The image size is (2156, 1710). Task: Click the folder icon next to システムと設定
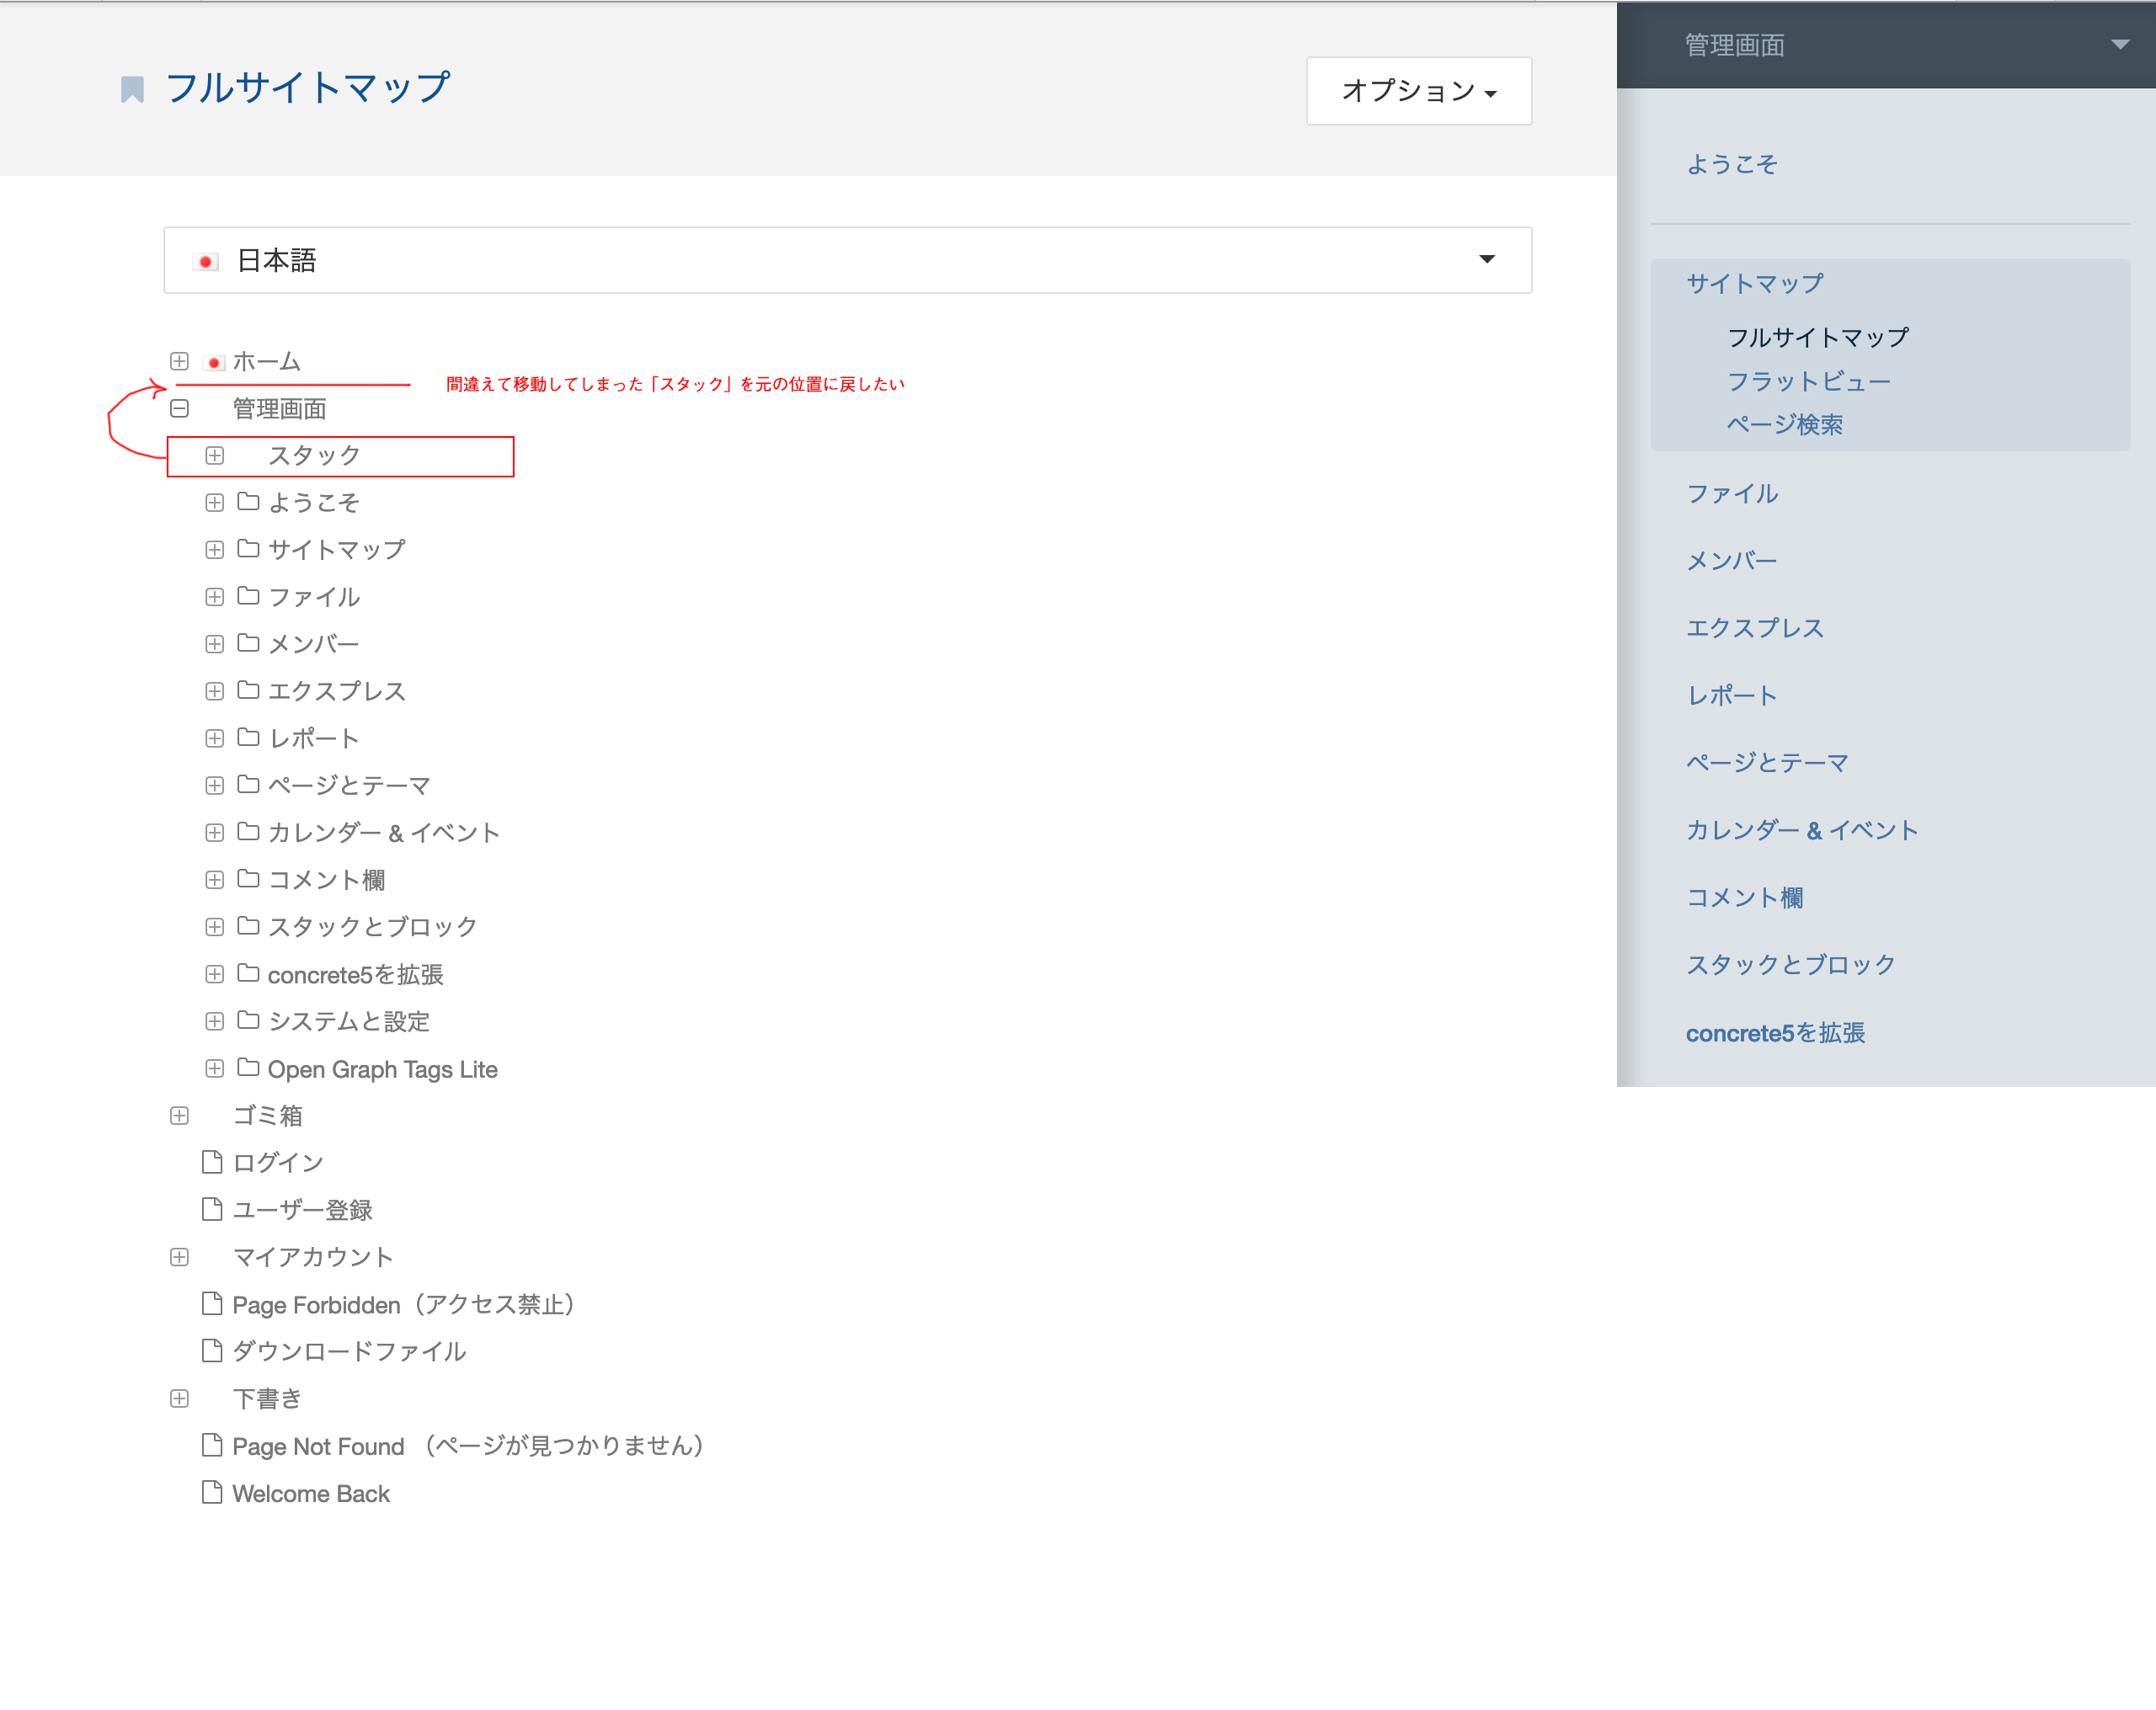pyautogui.click(x=248, y=1020)
